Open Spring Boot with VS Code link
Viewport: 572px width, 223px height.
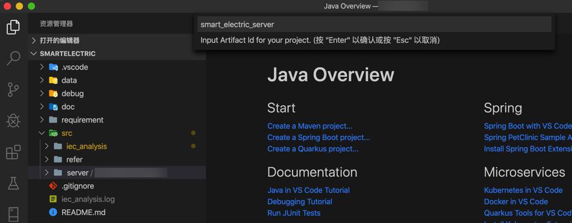(x=527, y=126)
